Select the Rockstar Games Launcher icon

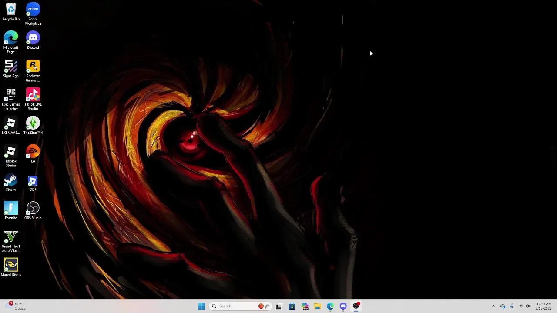tap(33, 71)
